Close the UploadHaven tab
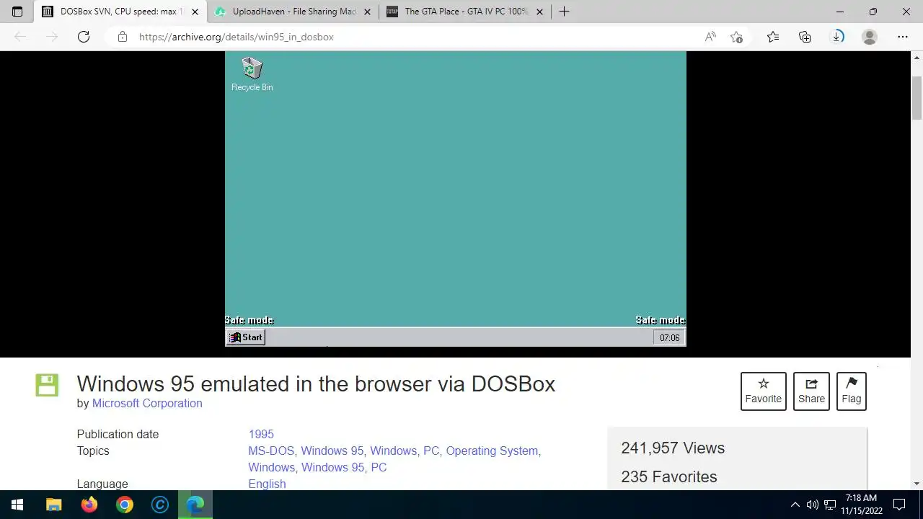 pyautogui.click(x=368, y=12)
